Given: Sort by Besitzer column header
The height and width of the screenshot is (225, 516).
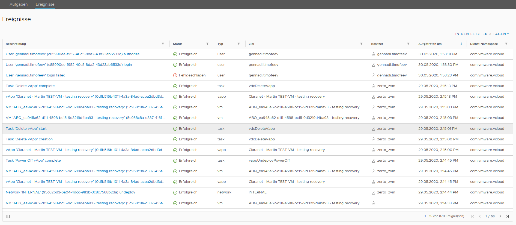Looking at the screenshot, I should coord(377,44).
